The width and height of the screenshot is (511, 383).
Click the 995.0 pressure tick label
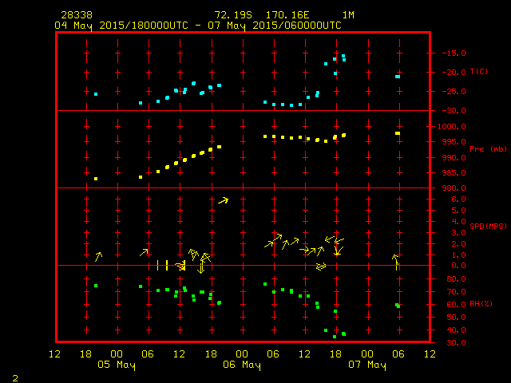click(454, 142)
